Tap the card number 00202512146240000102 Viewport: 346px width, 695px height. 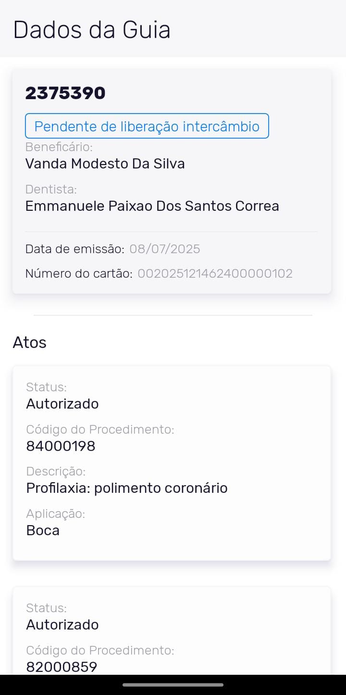(215, 273)
